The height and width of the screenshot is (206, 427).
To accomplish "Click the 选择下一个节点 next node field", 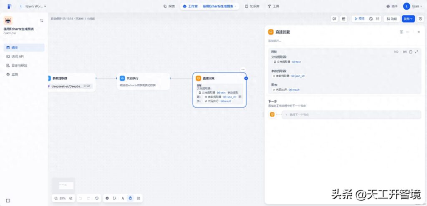I will [351, 115].
